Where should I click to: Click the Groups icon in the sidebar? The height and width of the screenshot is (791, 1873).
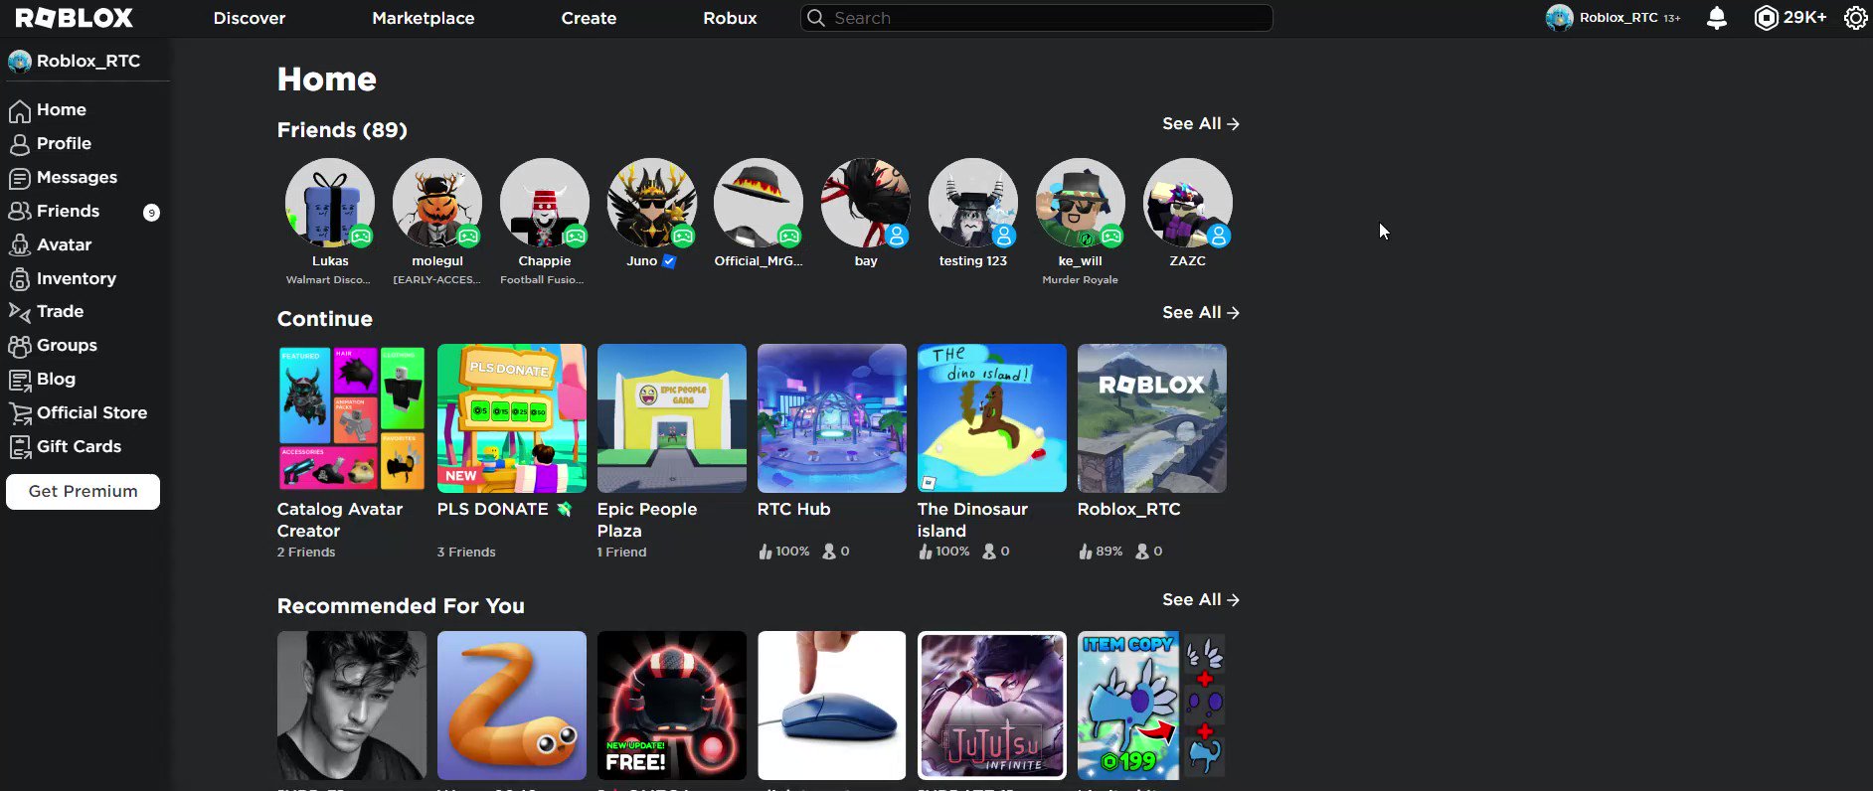click(20, 346)
